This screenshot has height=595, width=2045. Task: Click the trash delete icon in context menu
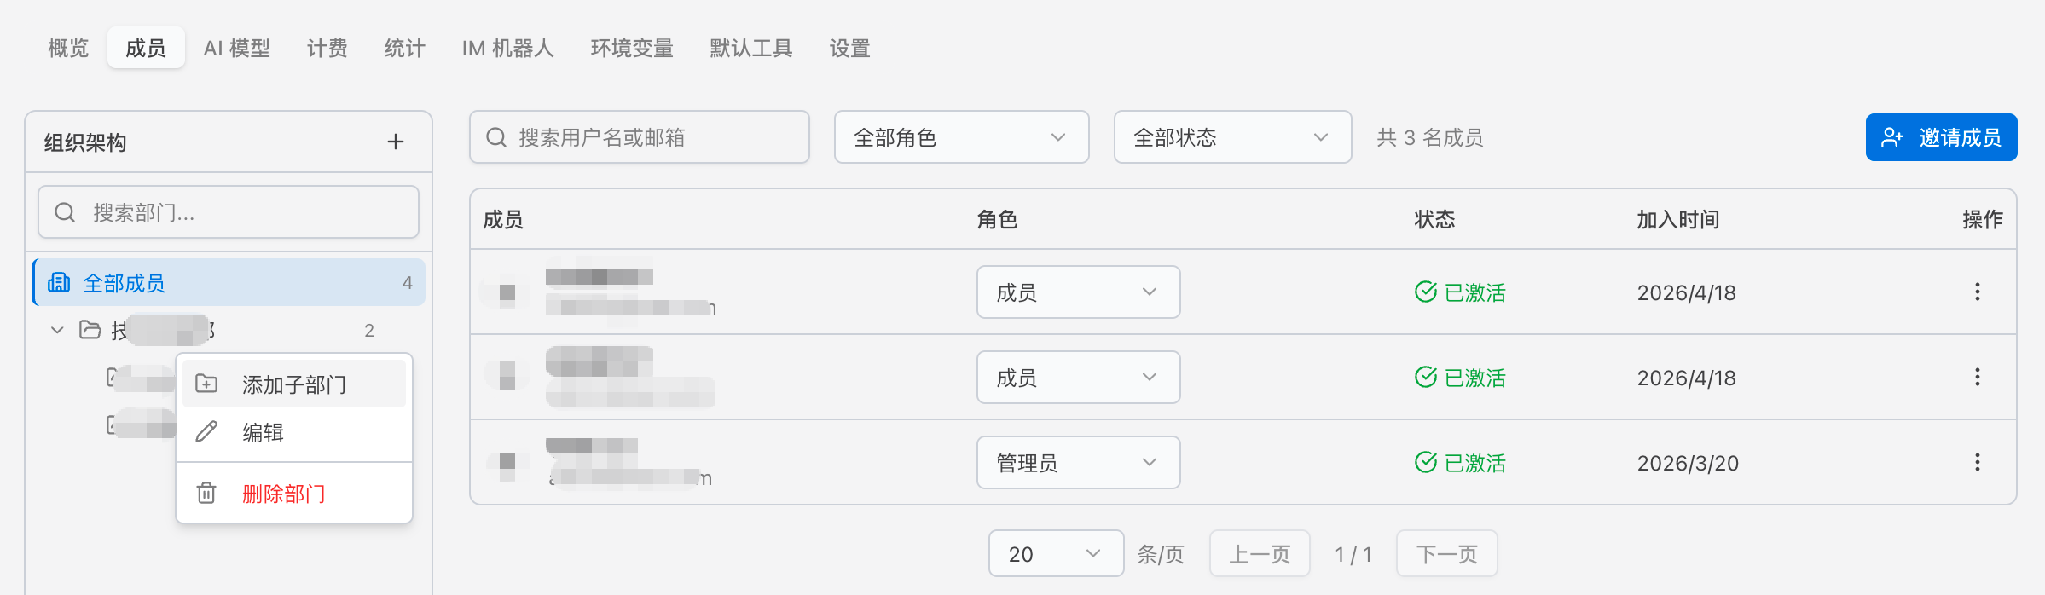pyautogui.click(x=206, y=492)
